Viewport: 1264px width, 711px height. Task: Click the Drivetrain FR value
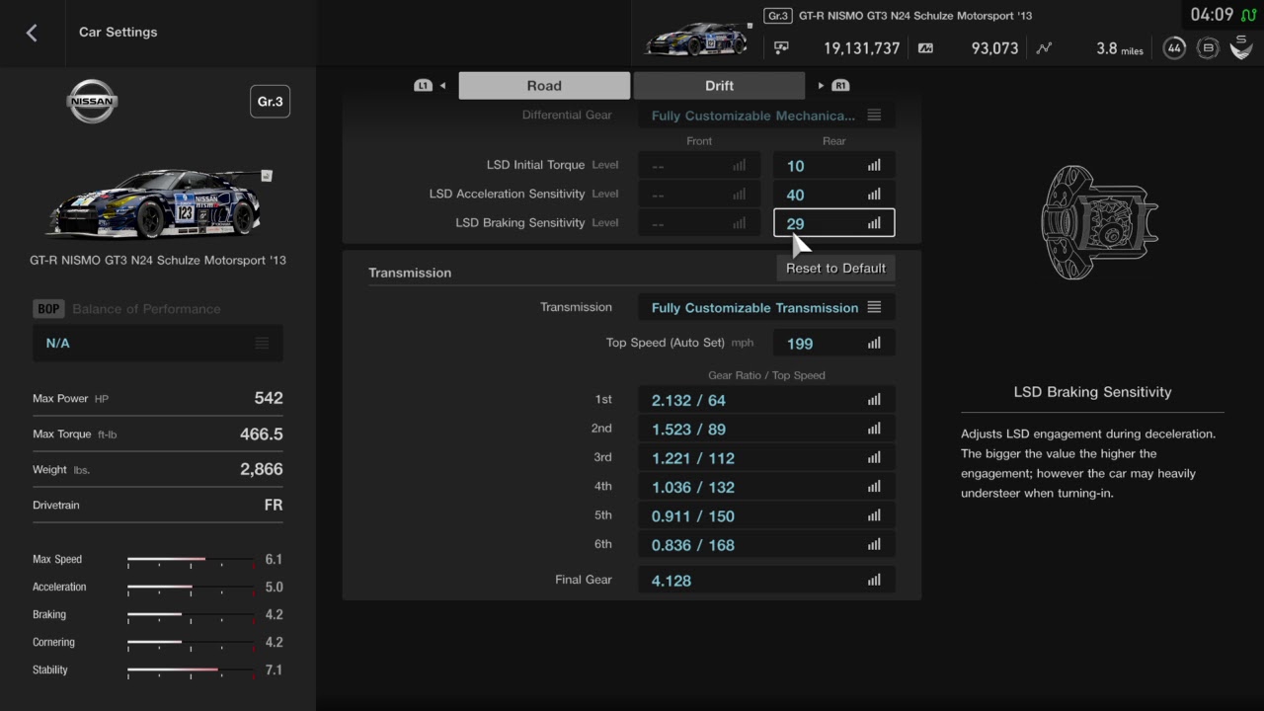click(274, 505)
